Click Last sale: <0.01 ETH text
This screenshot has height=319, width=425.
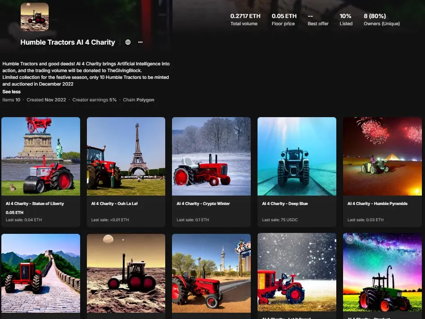tap(110, 220)
